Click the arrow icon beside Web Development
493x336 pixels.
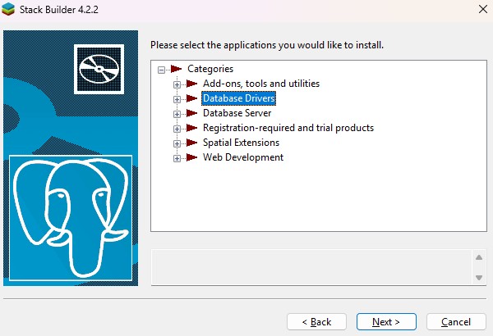[191, 157]
